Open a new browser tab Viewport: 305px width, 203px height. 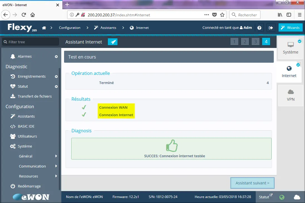[67, 4]
